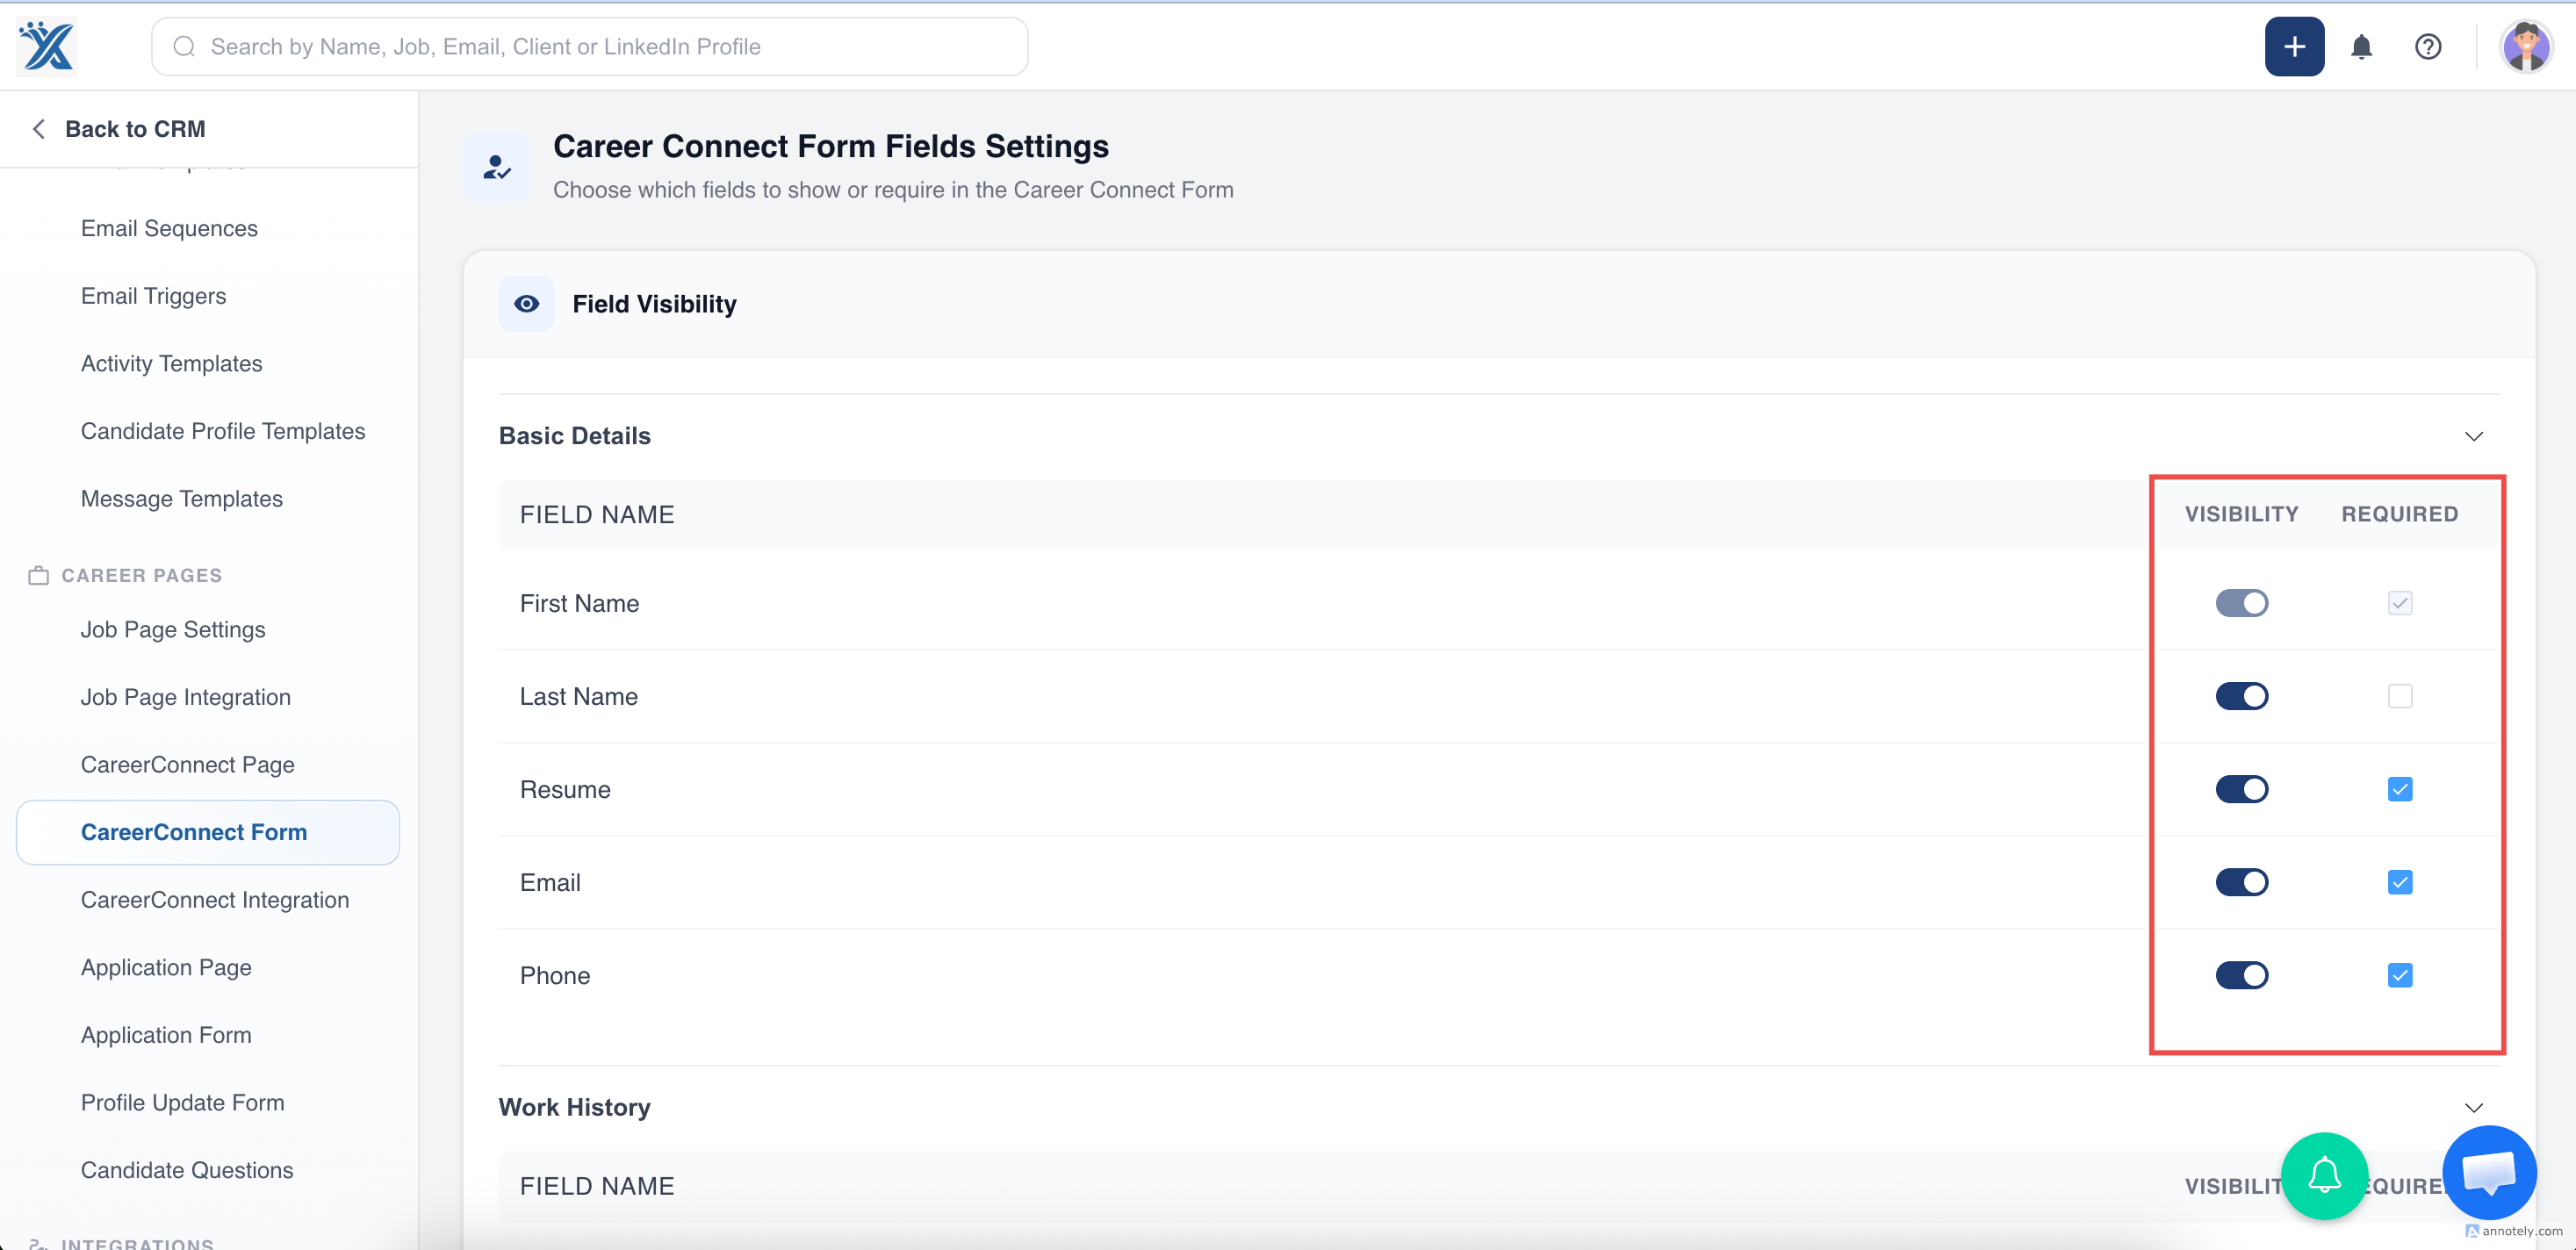Click the Field Visibility eye icon
2576x1250 pixels.
pos(526,304)
